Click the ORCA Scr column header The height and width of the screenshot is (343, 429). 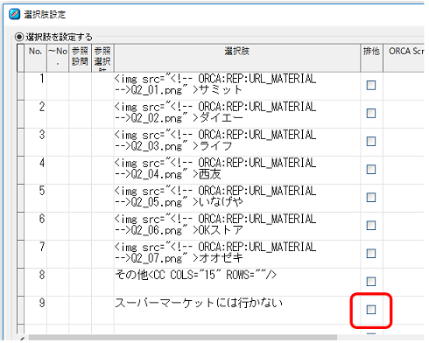tap(404, 58)
